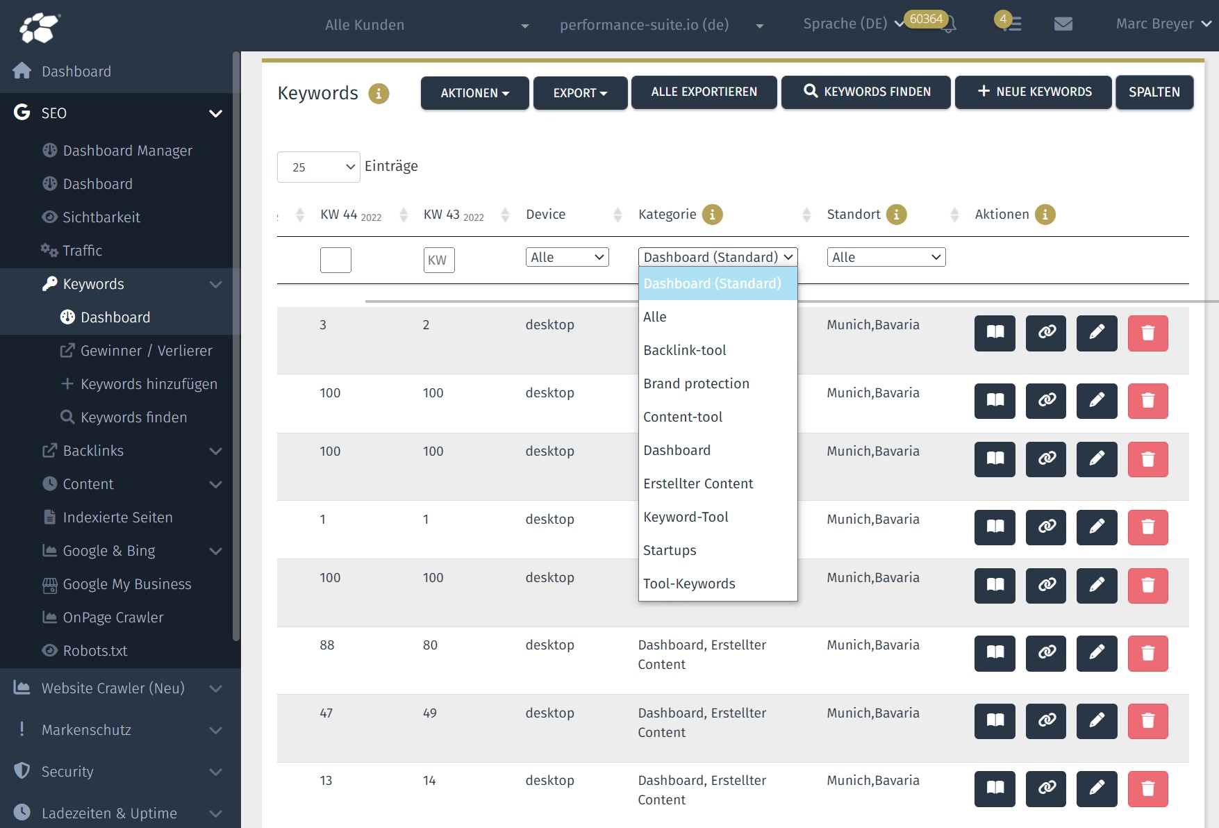Click KEYWORDS FINDEN button
Viewport: 1219px width, 828px height.
[865, 92]
